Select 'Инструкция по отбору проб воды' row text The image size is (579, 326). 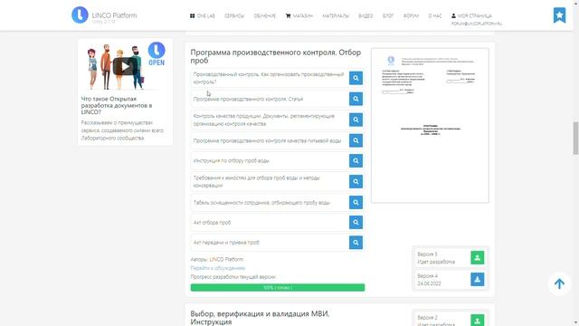point(232,161)
